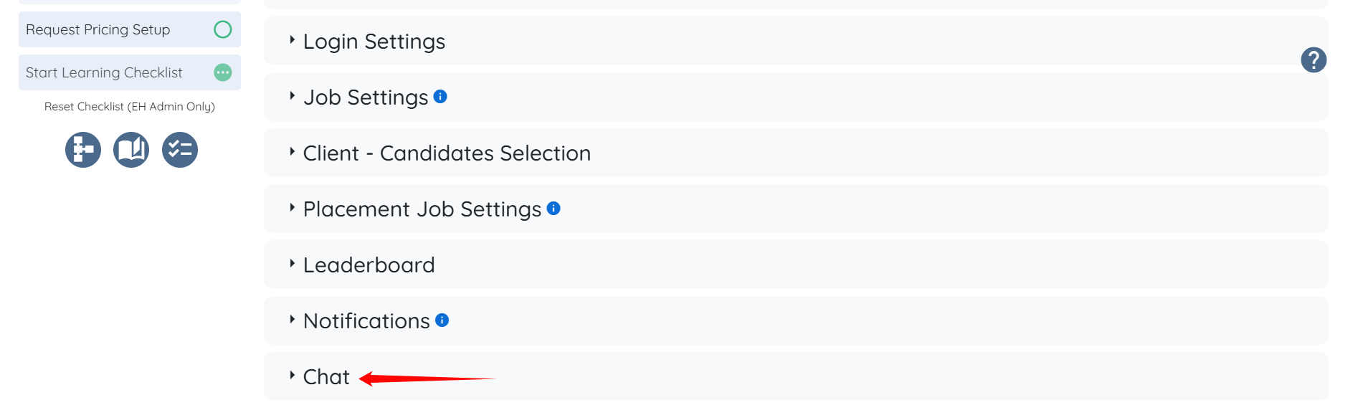This screenshot has width=1363, height=405.
Task: Expand the Job Settings section
Action: (365, 97)
